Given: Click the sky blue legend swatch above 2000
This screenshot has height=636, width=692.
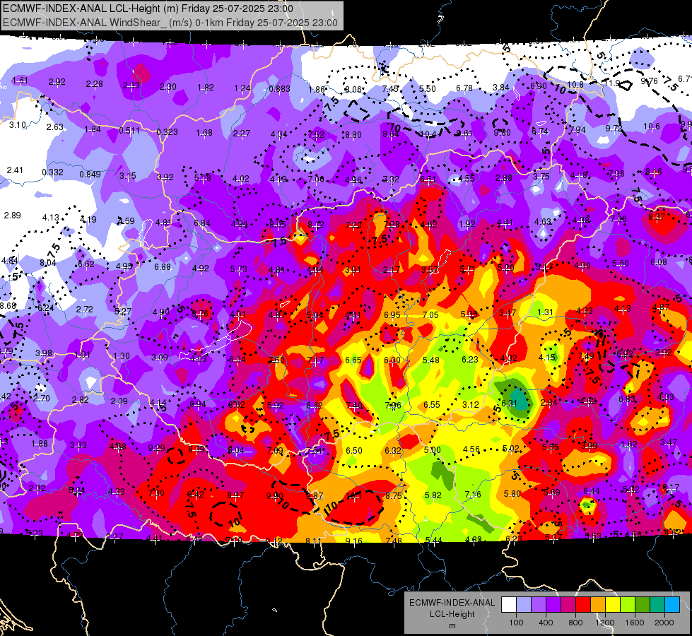Looking at the screenshot, I should point(672,605).
